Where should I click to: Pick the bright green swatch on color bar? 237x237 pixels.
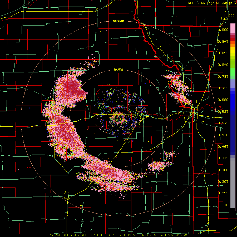click(x=233, y=72)
